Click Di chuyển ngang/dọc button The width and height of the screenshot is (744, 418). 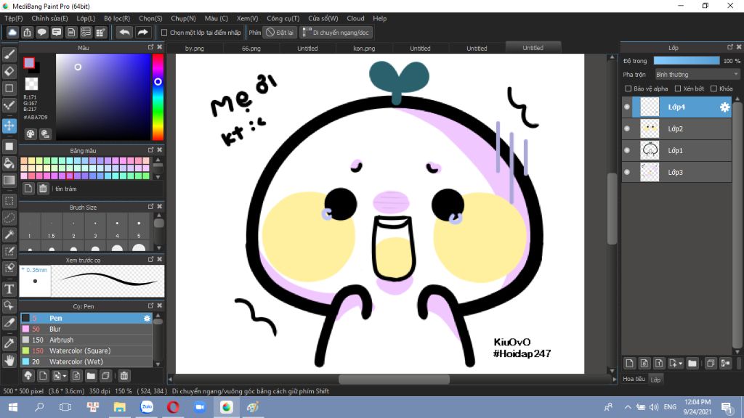coord(336,33)
